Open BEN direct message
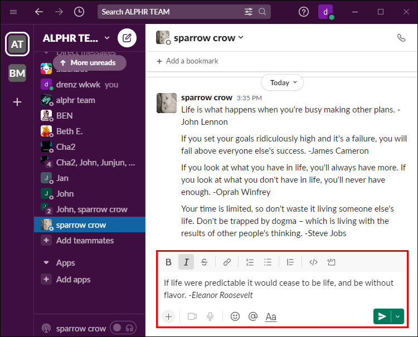This screenshot has height=337, width=418. (90, 116)
